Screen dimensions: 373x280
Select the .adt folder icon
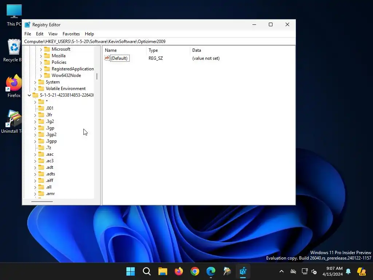tap(41, 167)
